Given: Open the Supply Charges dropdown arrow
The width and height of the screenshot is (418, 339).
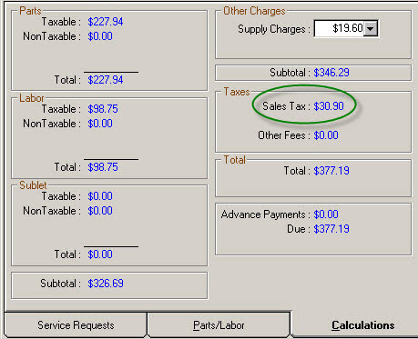Looking at the screenshot, I should pyautogui.click(x=371, y=29).
